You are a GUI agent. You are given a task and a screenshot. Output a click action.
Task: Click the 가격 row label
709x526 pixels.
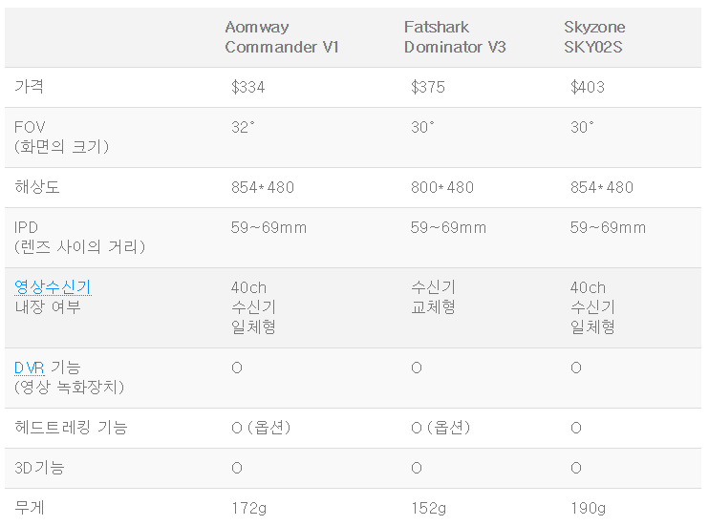pos(30,87)
